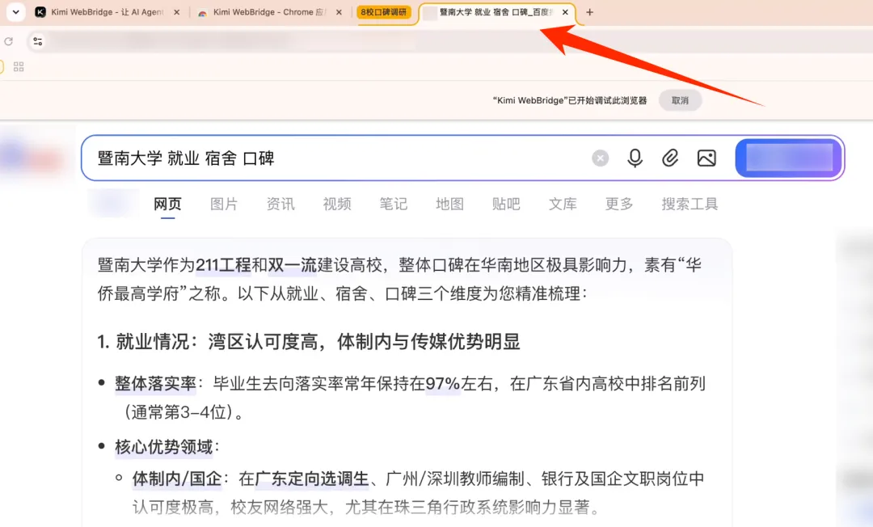873x527 pixels.
Task: Click the 8校口碑调研 tab group label
Action: pos(384,11)
